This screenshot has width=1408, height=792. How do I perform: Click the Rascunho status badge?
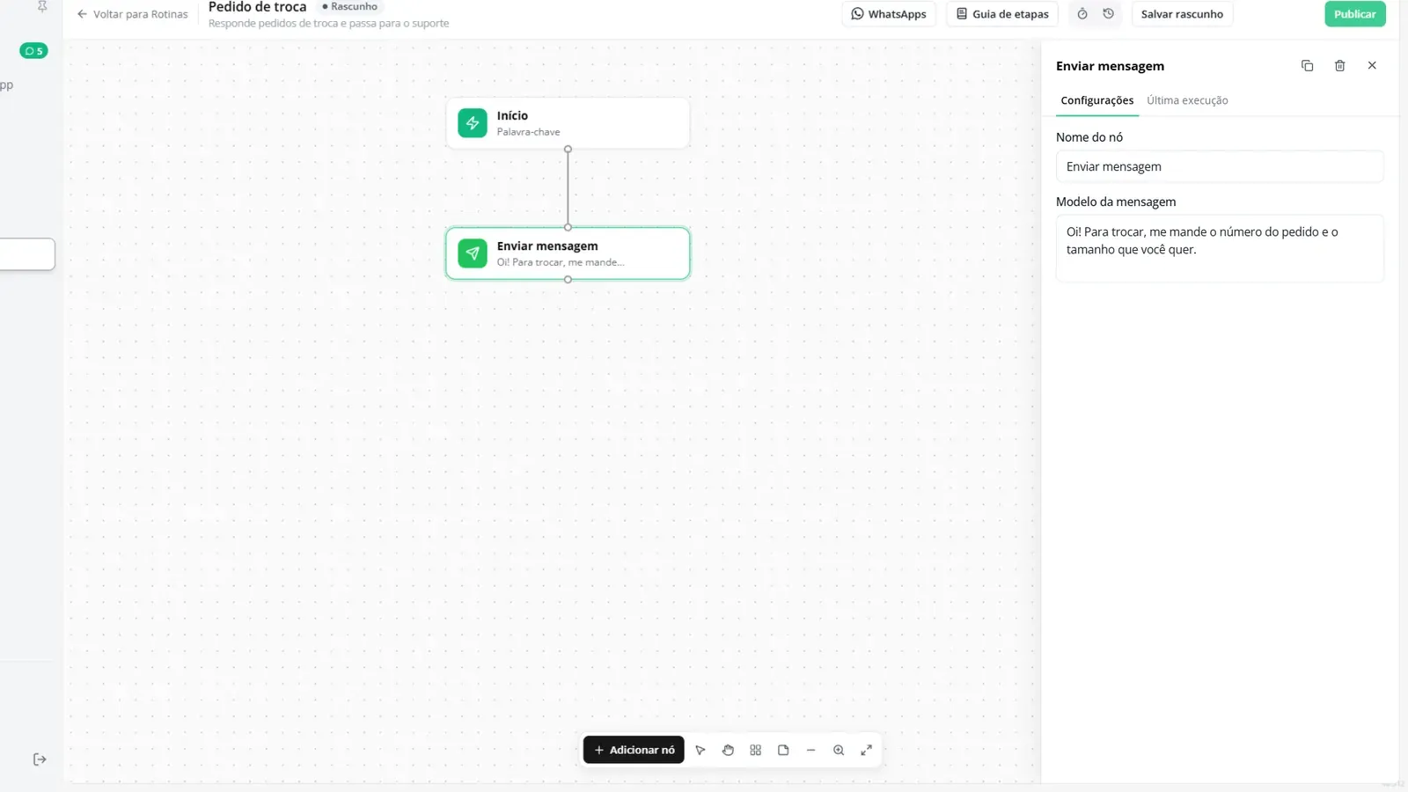pyautogui.click(x=349, y=6)
